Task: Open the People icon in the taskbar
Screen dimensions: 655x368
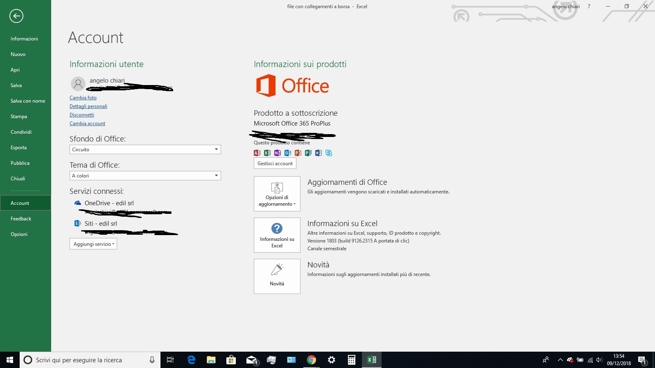Action: [546, 360]
